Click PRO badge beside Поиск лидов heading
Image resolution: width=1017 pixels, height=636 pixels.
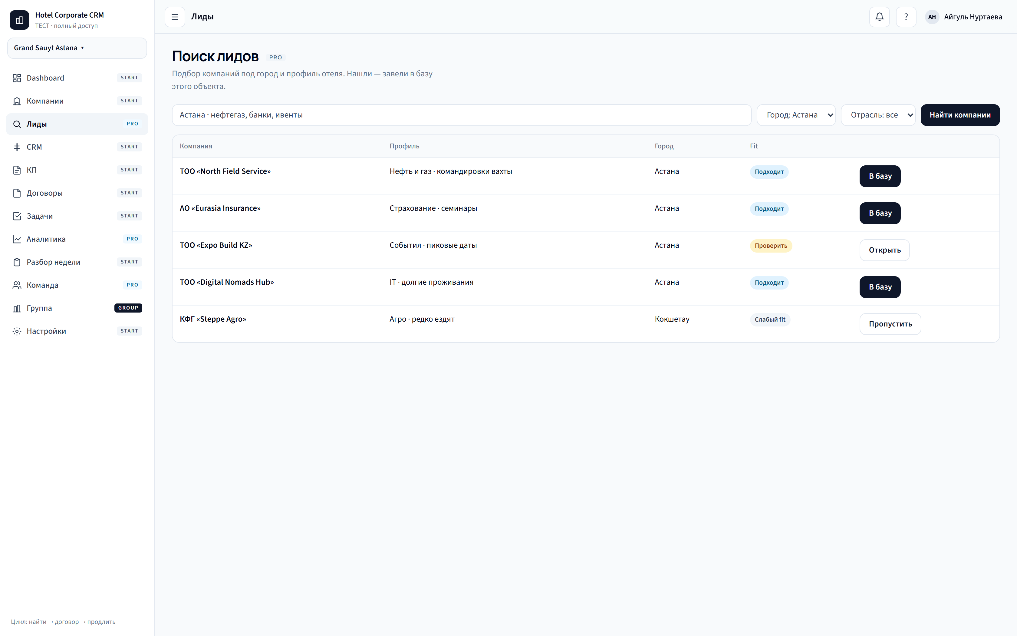276,58
